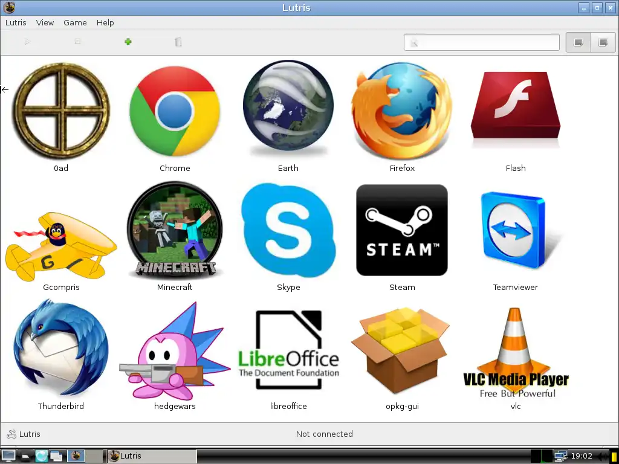
Task: Click the "Chrome" label text
Action: point(175,168)
